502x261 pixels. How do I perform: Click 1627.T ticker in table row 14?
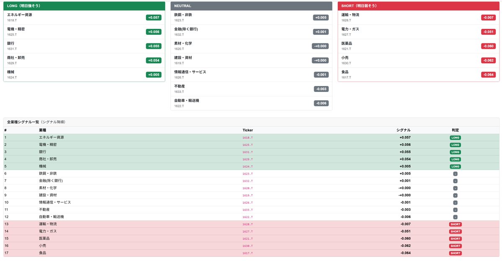point(247,232)
